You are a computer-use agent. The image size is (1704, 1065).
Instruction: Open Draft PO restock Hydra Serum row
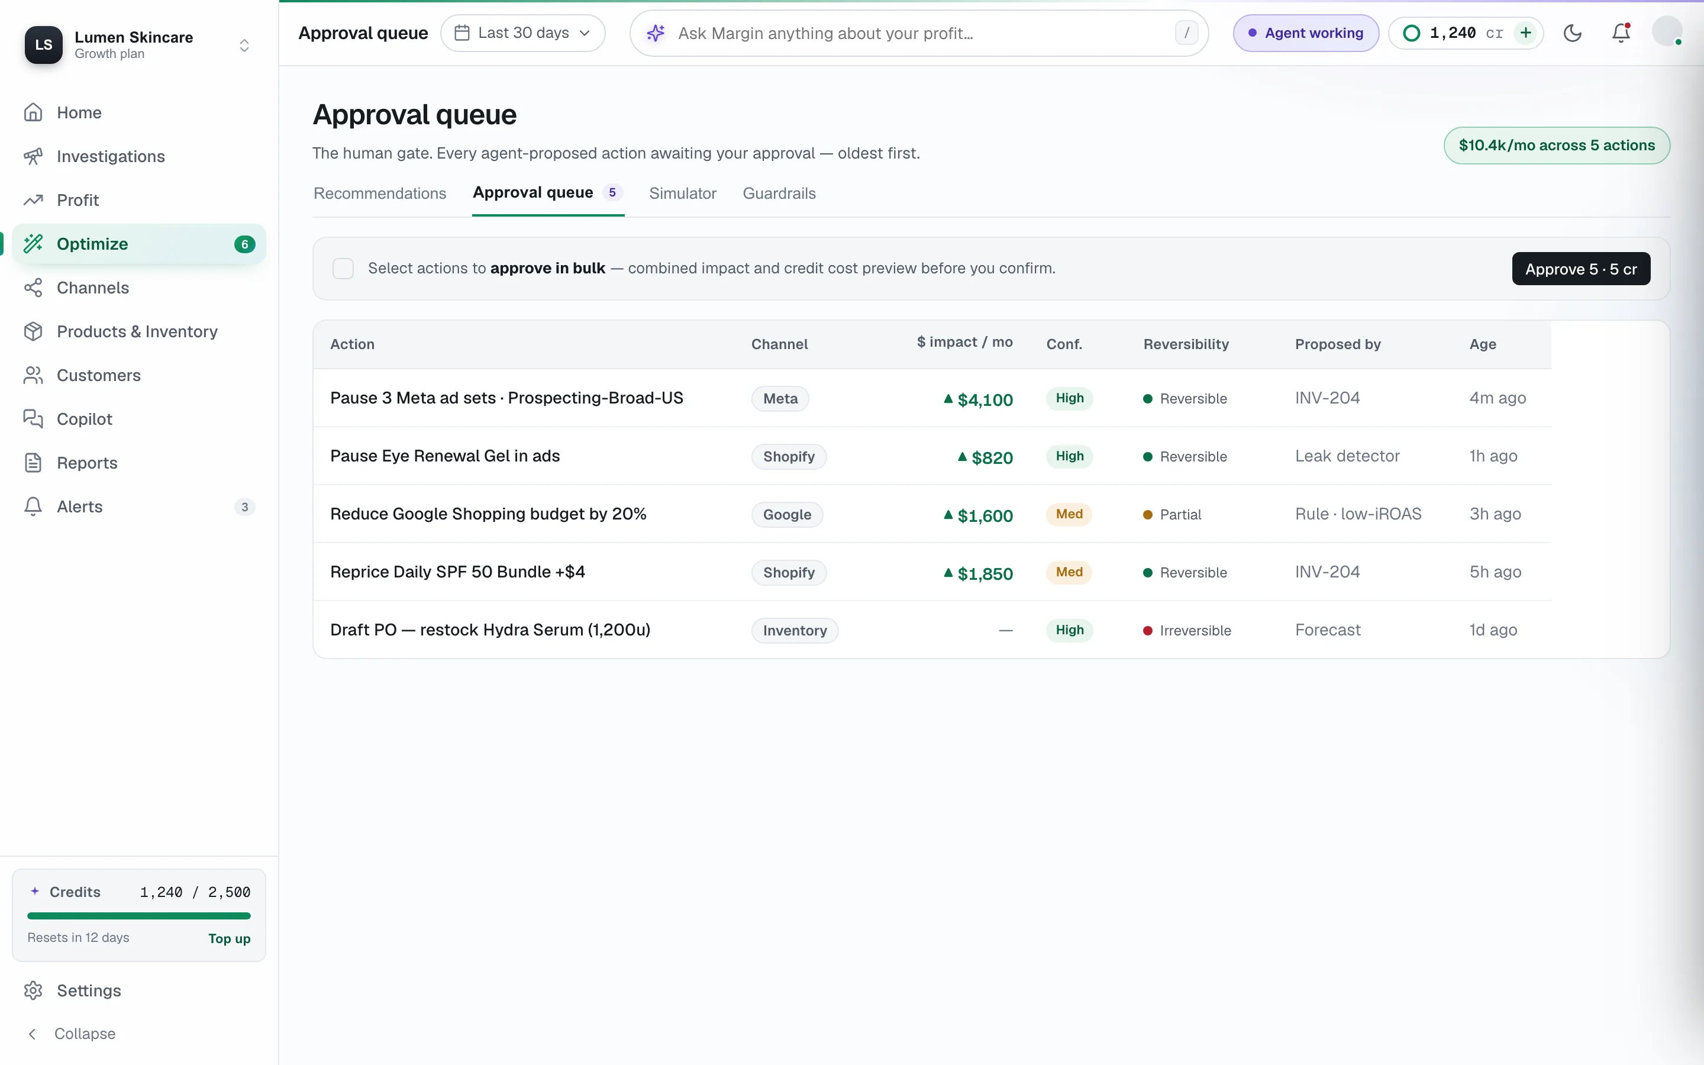[931, 630]
